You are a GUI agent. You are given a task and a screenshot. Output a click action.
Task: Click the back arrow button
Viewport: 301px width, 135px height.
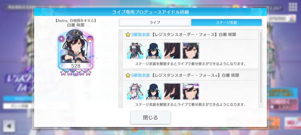pos(9,126)
